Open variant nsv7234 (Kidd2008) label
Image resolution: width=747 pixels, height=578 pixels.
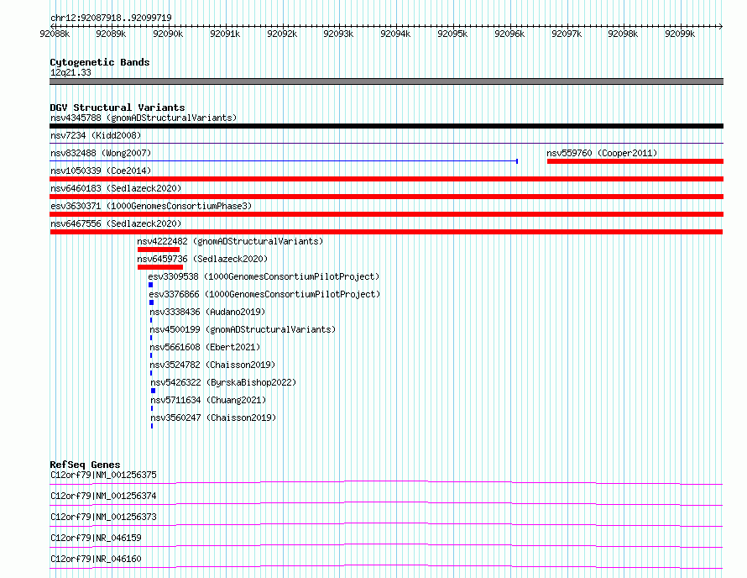[x=96, y=135]
